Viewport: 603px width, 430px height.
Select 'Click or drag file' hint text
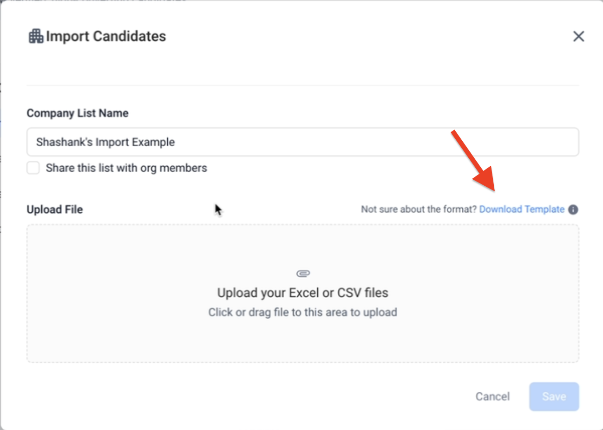coord(302,313)
